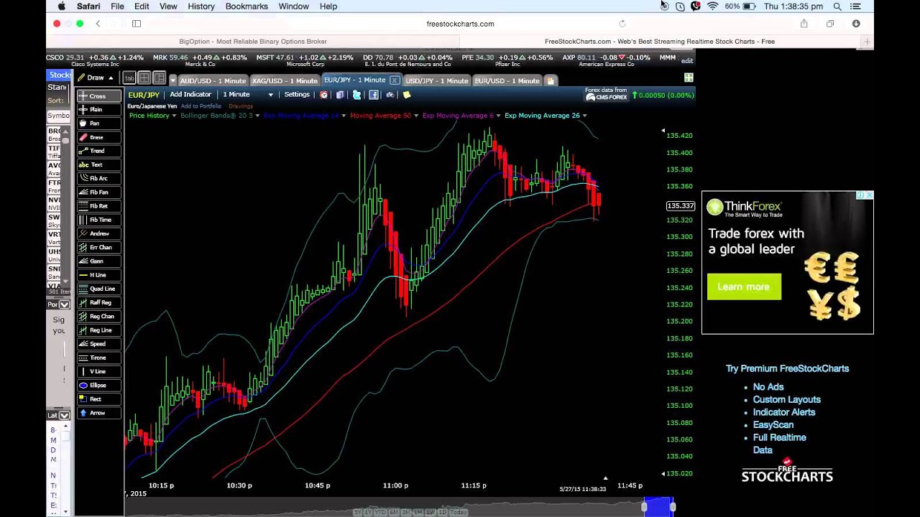Switch to split side-panel layout

(x=159, y=78)
